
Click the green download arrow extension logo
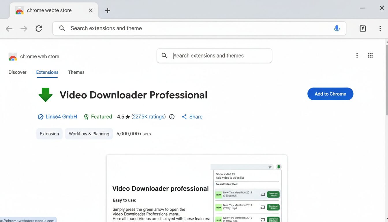[x=45, y=95]
